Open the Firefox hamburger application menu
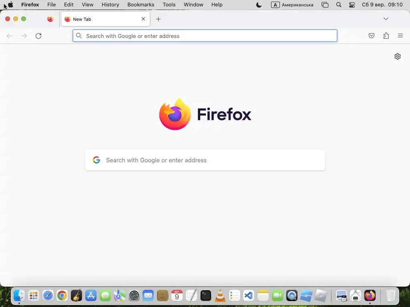Screen dimensions: 410x307 (x=400, y=36)
